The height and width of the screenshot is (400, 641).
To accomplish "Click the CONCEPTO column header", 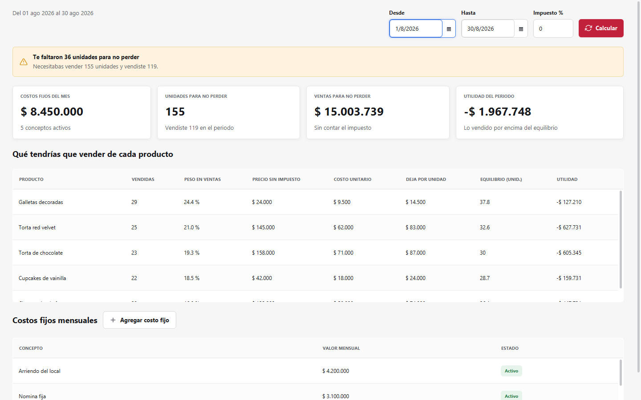I will coord(31,348).
